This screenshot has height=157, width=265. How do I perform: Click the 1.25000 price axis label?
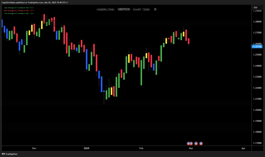coord(257,55)
